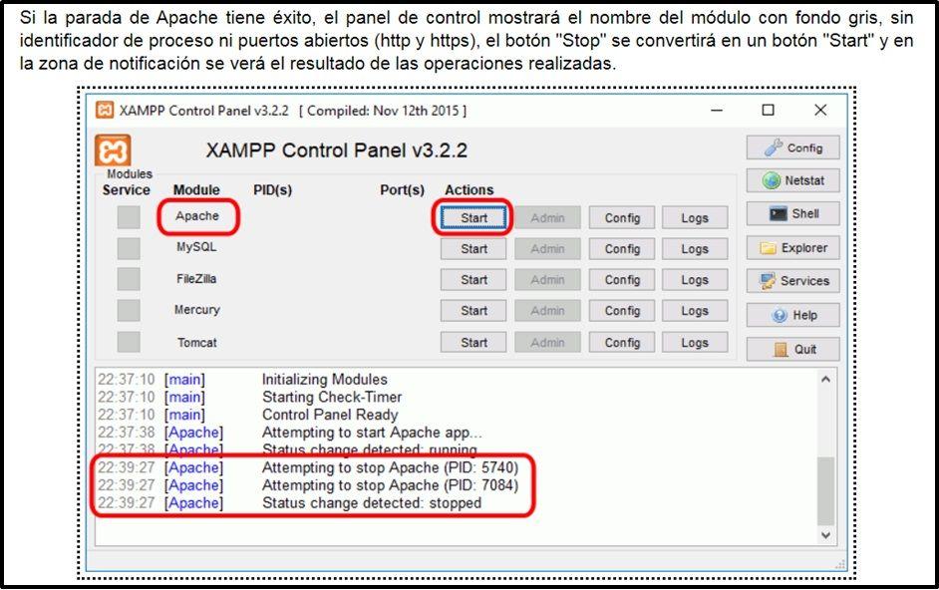Open Netstat with the globe icon
This screenshot has width=939, height=590.
click(x=792, y=180)
